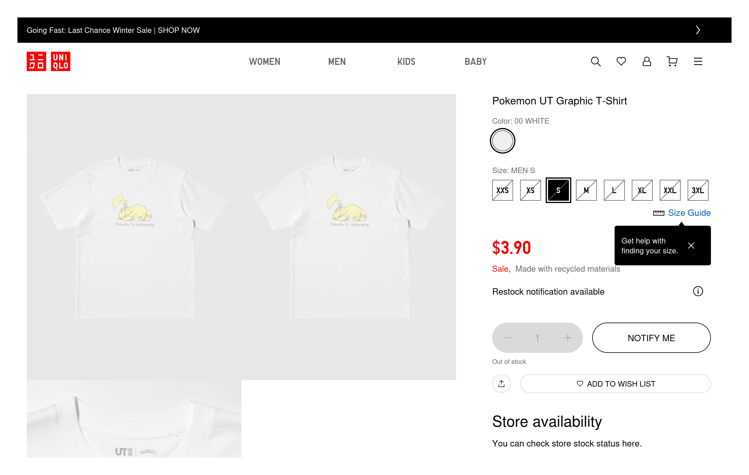Select size 3XL
The image size is (749, 475).
(x=698, y=190)
